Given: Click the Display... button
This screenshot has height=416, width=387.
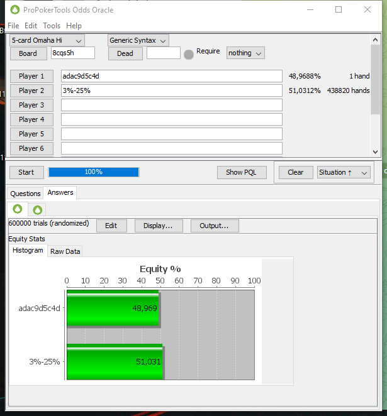Looking at the screenshot, I should click(x=159, y=226).
